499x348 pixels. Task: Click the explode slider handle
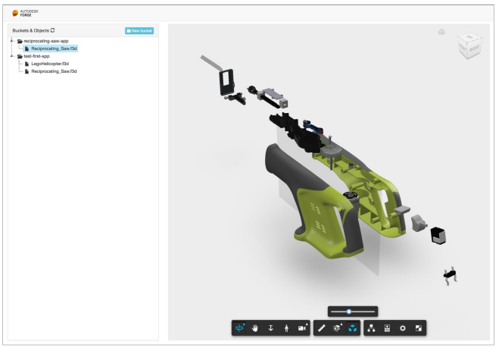[349, 312]
